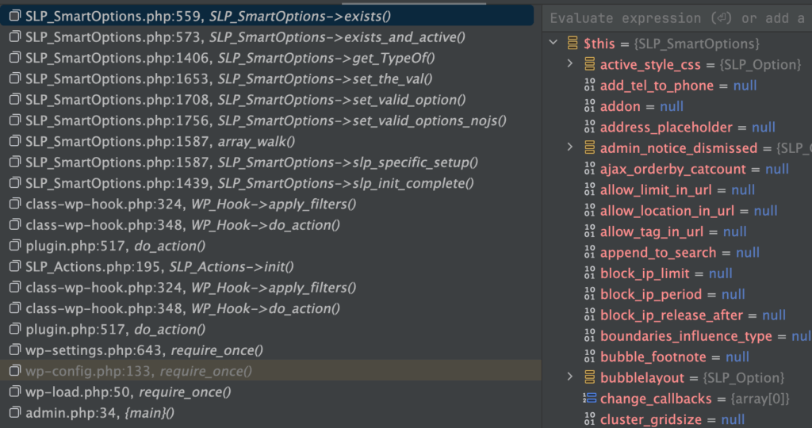
Task: Select variable block_ip_limit = null
Action: [x=665, y=273]
